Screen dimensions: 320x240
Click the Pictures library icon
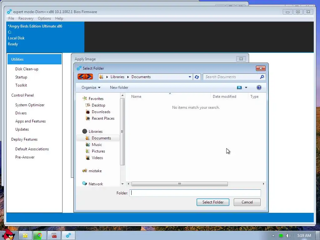click(88, 151)
